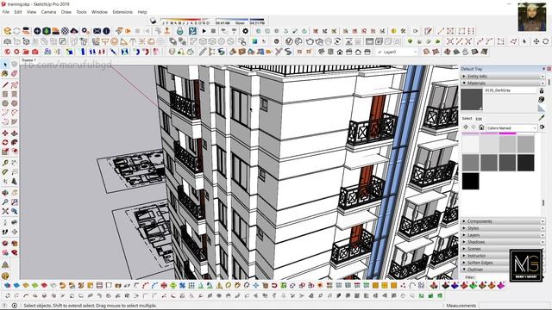
Task: Select the Rotate tool
Action: (x=5, y=142)
